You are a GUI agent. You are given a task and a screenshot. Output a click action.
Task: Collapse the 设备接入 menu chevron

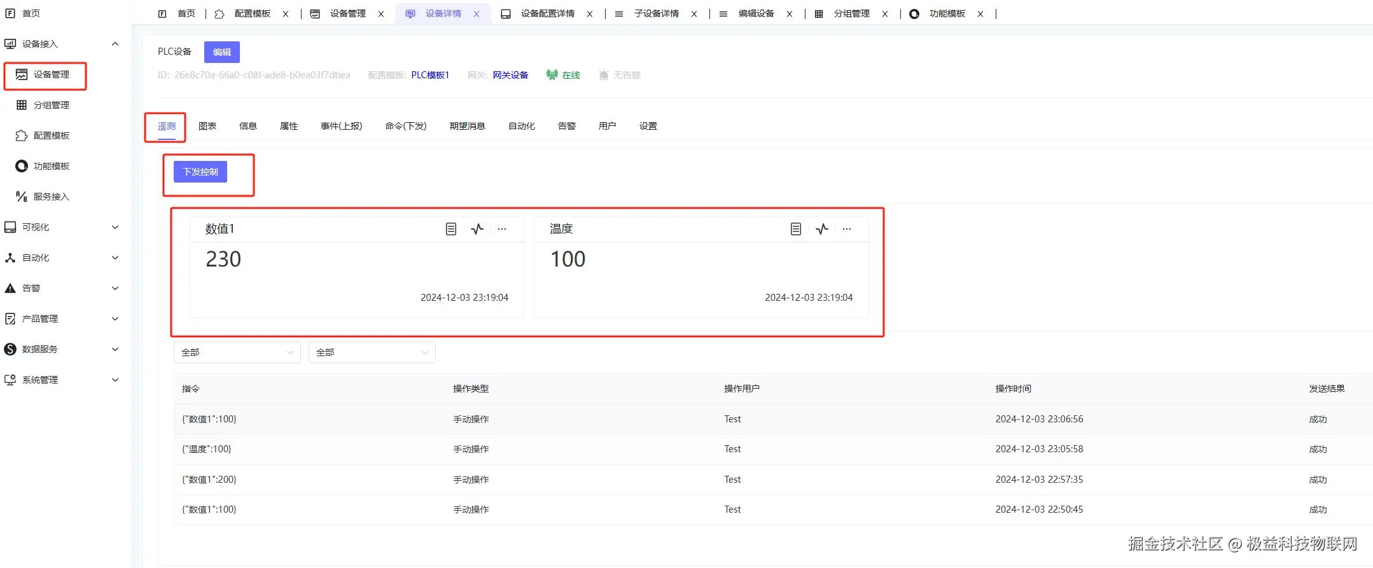pos(115,44)
